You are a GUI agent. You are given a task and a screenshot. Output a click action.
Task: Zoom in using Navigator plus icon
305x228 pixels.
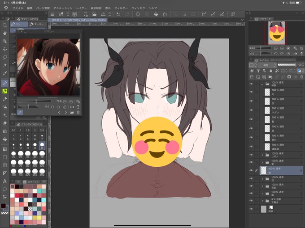(x=282, y=48)
